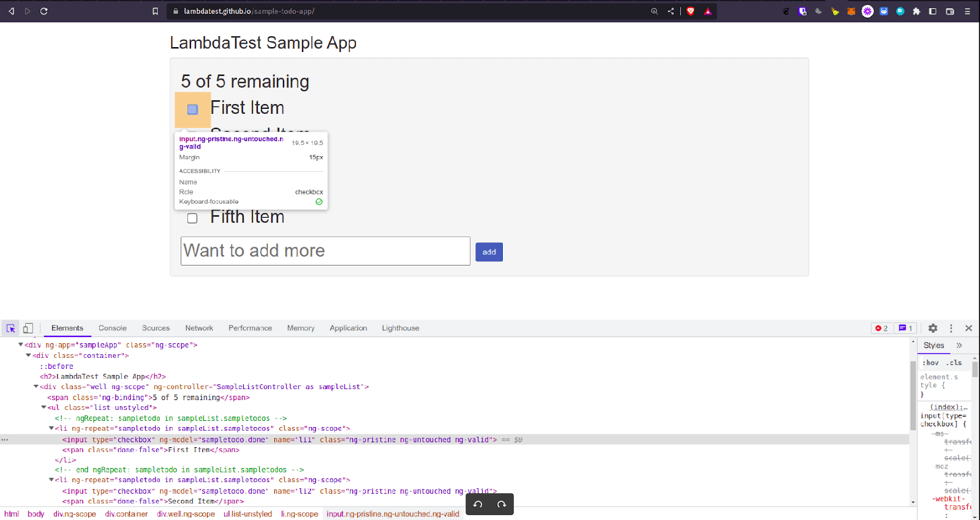The width and height of the screenshot is (980, 520).
Task: Click the Brave Shields lion icon
Action: point(690,11)
